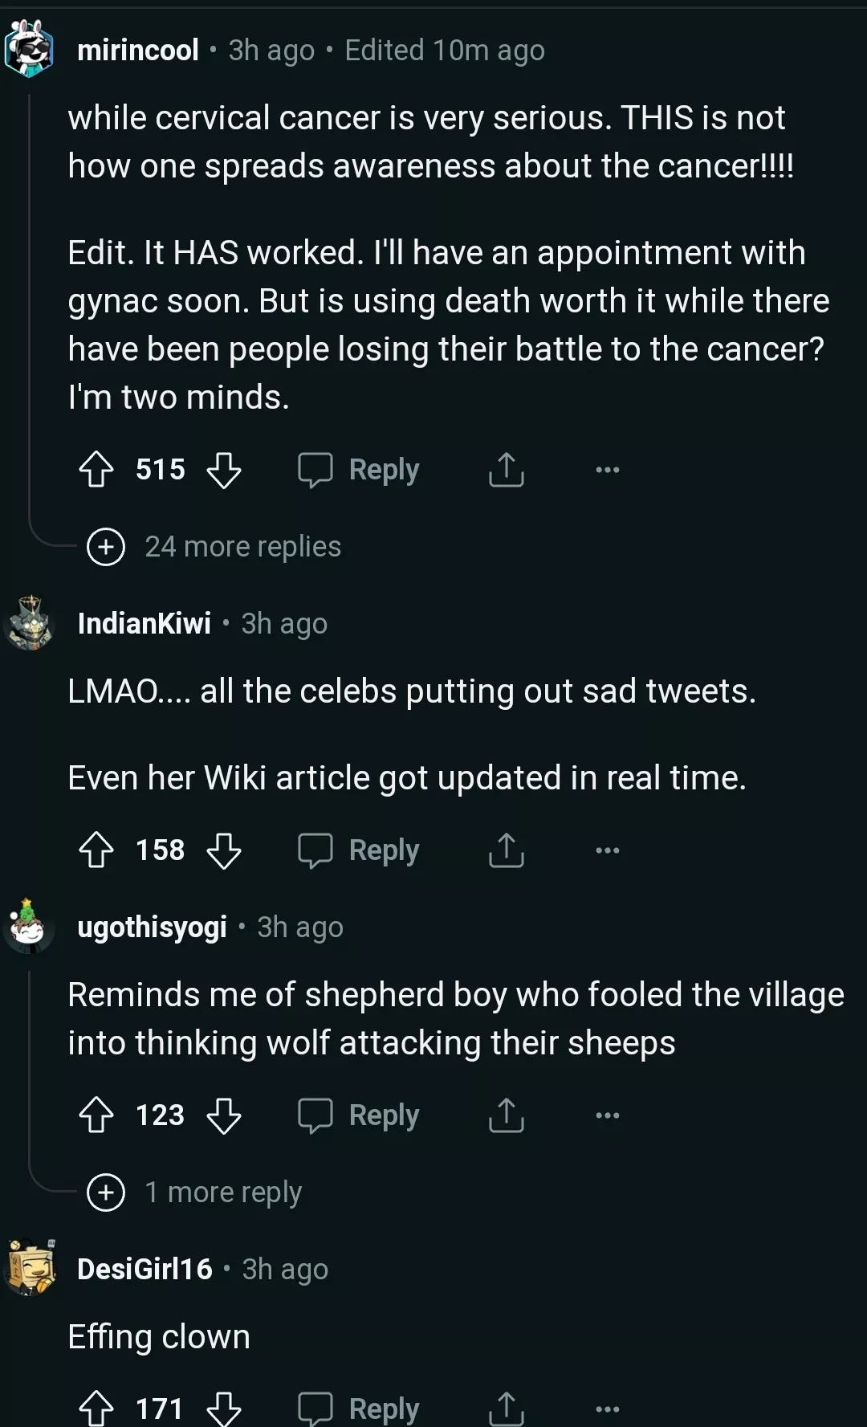Screen dimensions: 867x1427
Task: Open mirincool's user profile via username
Action: pos(138,51)
